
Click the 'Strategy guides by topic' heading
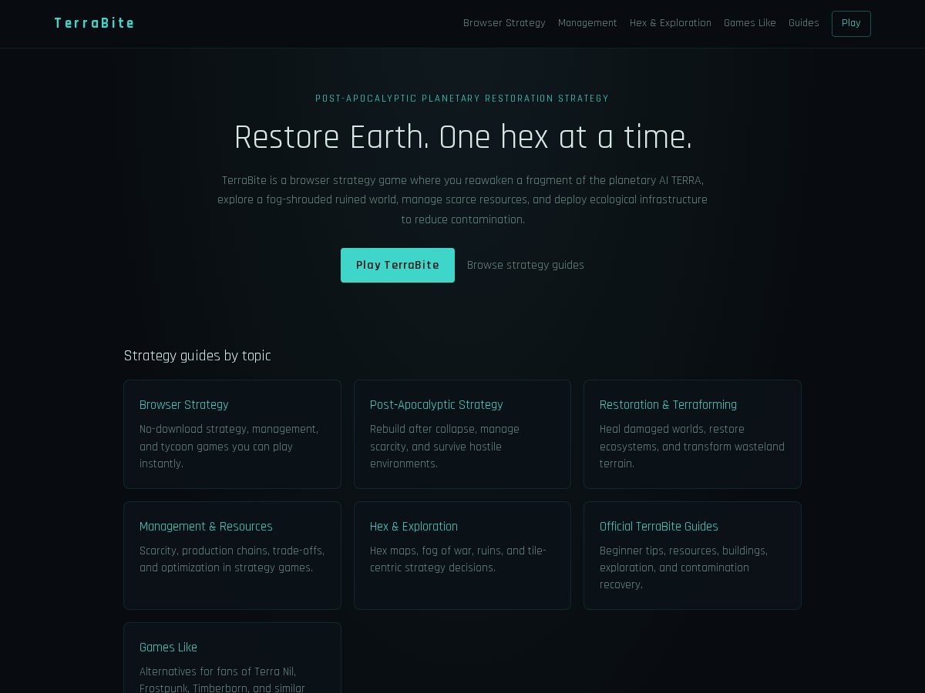pos(197,356)
